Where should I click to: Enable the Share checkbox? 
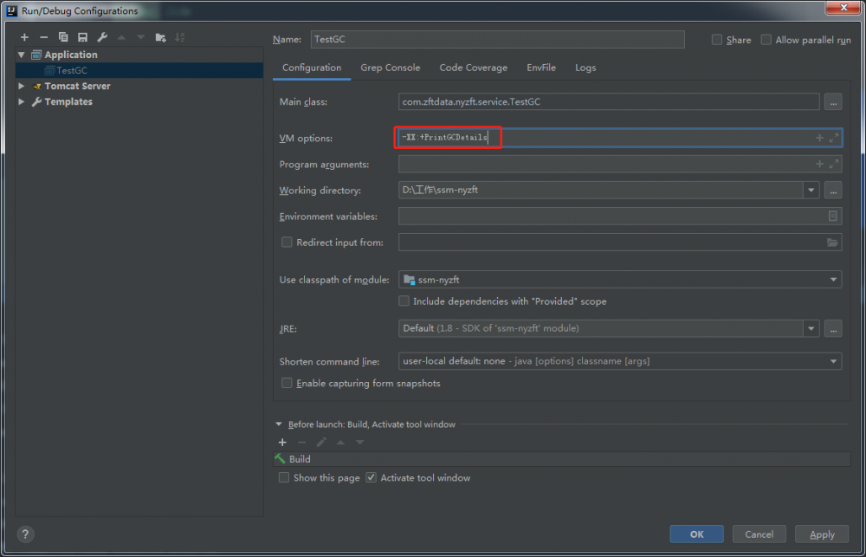(x=717, y=40)
